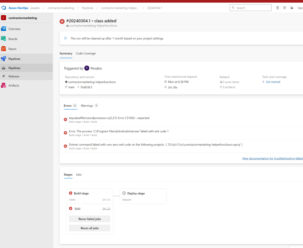Open troubleshooting documentation link
This screenshot has height=248, width=303.
point(272,159)
